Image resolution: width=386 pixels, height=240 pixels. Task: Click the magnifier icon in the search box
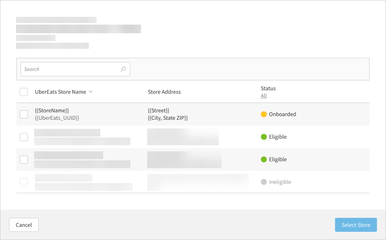click(x=123, y=69)
